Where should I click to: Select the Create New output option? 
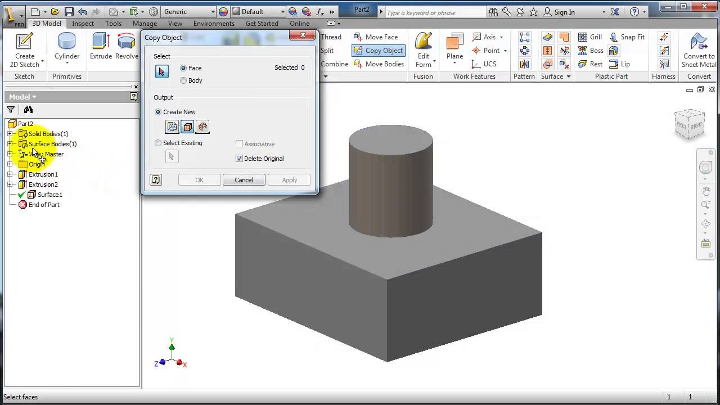click(158, 112)
